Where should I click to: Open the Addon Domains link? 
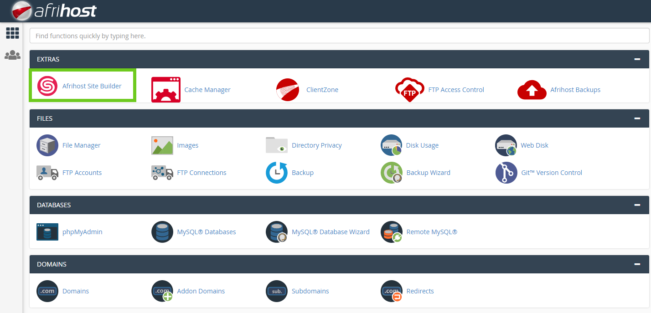pyautogui.click(x=201, y=291)
